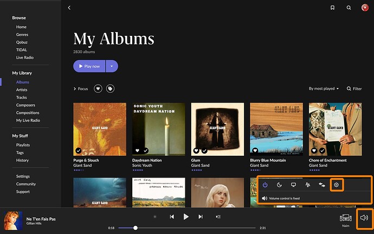Toggle favorite heart on Blurry Blue Mountain

(255, 150)
